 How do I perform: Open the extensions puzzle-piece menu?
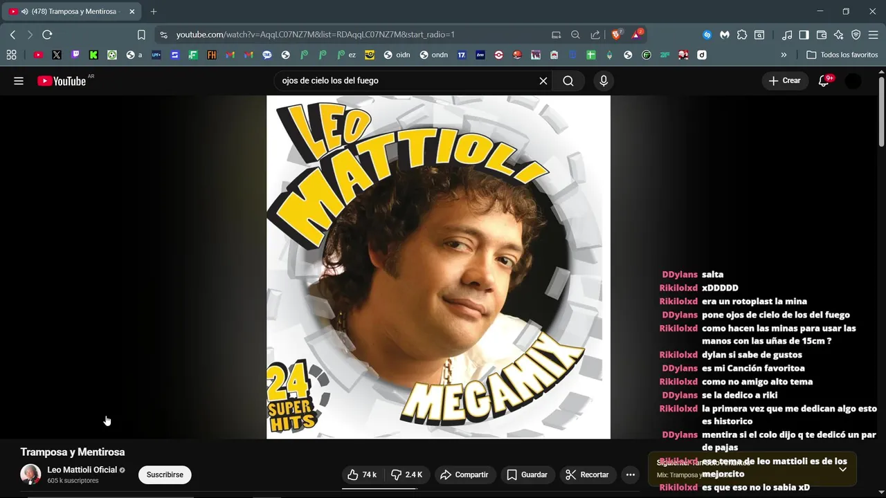(742, 35)
